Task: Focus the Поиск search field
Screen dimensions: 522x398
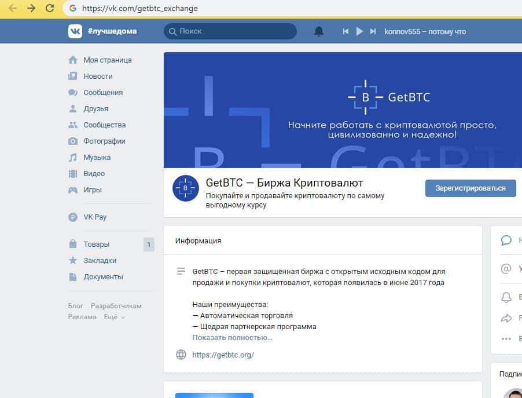Action: (230, 31)
